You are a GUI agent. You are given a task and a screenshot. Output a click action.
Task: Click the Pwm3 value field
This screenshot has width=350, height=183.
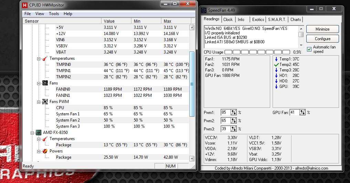tap(226, 129)
